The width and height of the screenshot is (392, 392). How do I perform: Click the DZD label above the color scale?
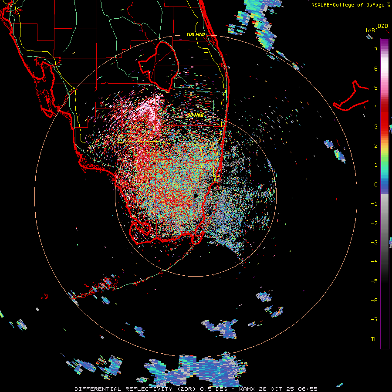pyautogui.click(x=383, y=26)
